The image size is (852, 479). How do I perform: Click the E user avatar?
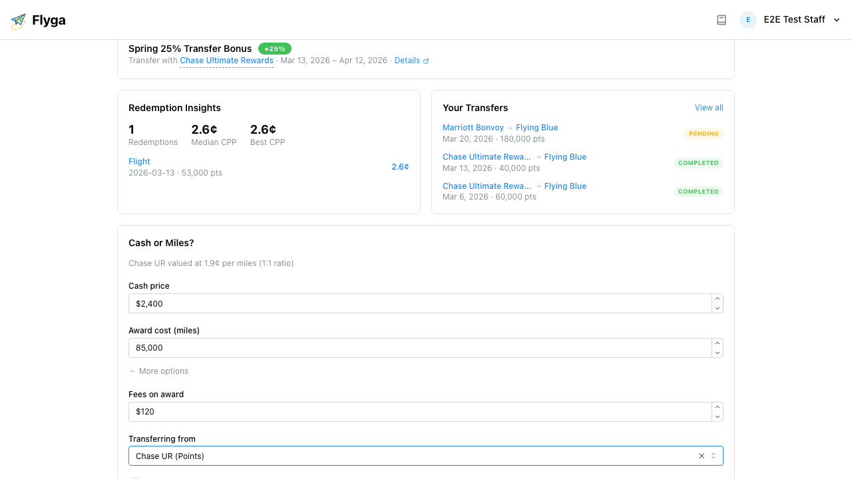(x=748, y=20)
